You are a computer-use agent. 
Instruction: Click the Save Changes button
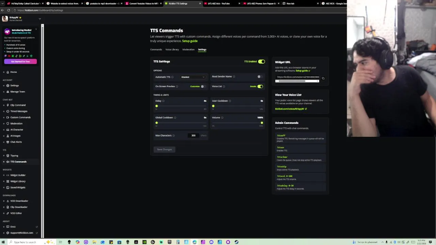click(x=165, y=149)
